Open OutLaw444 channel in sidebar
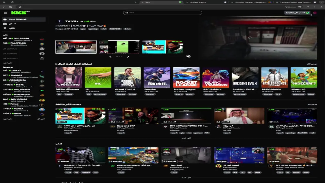This screenshot has width=325, height=183. [x=24, y=39]
